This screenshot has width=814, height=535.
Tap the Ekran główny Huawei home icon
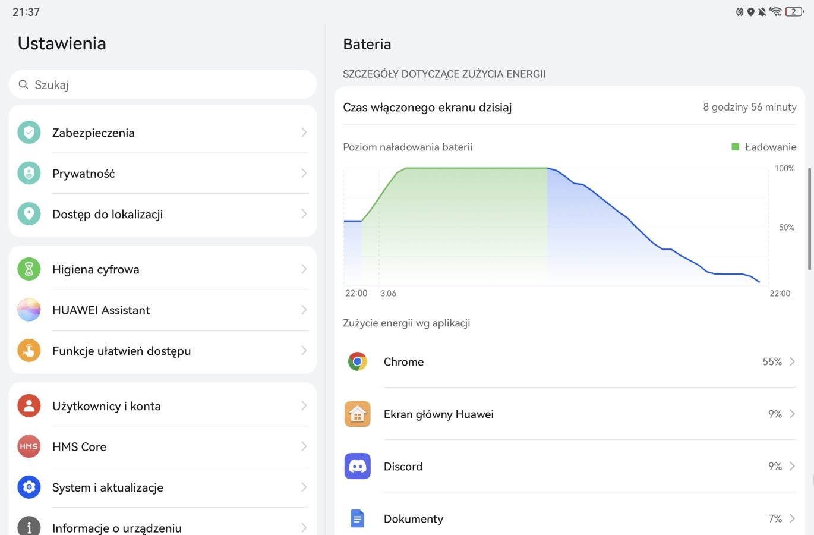[358, 414]
